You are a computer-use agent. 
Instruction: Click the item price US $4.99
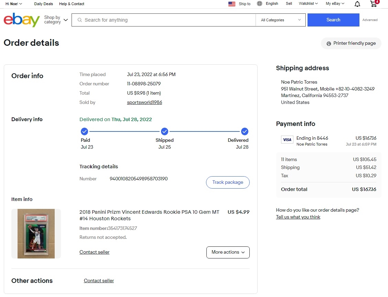238,212
